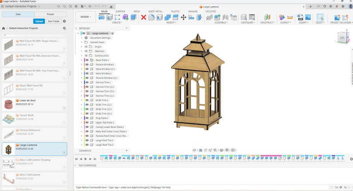Switch to the MESH tab

coord(136,11)
